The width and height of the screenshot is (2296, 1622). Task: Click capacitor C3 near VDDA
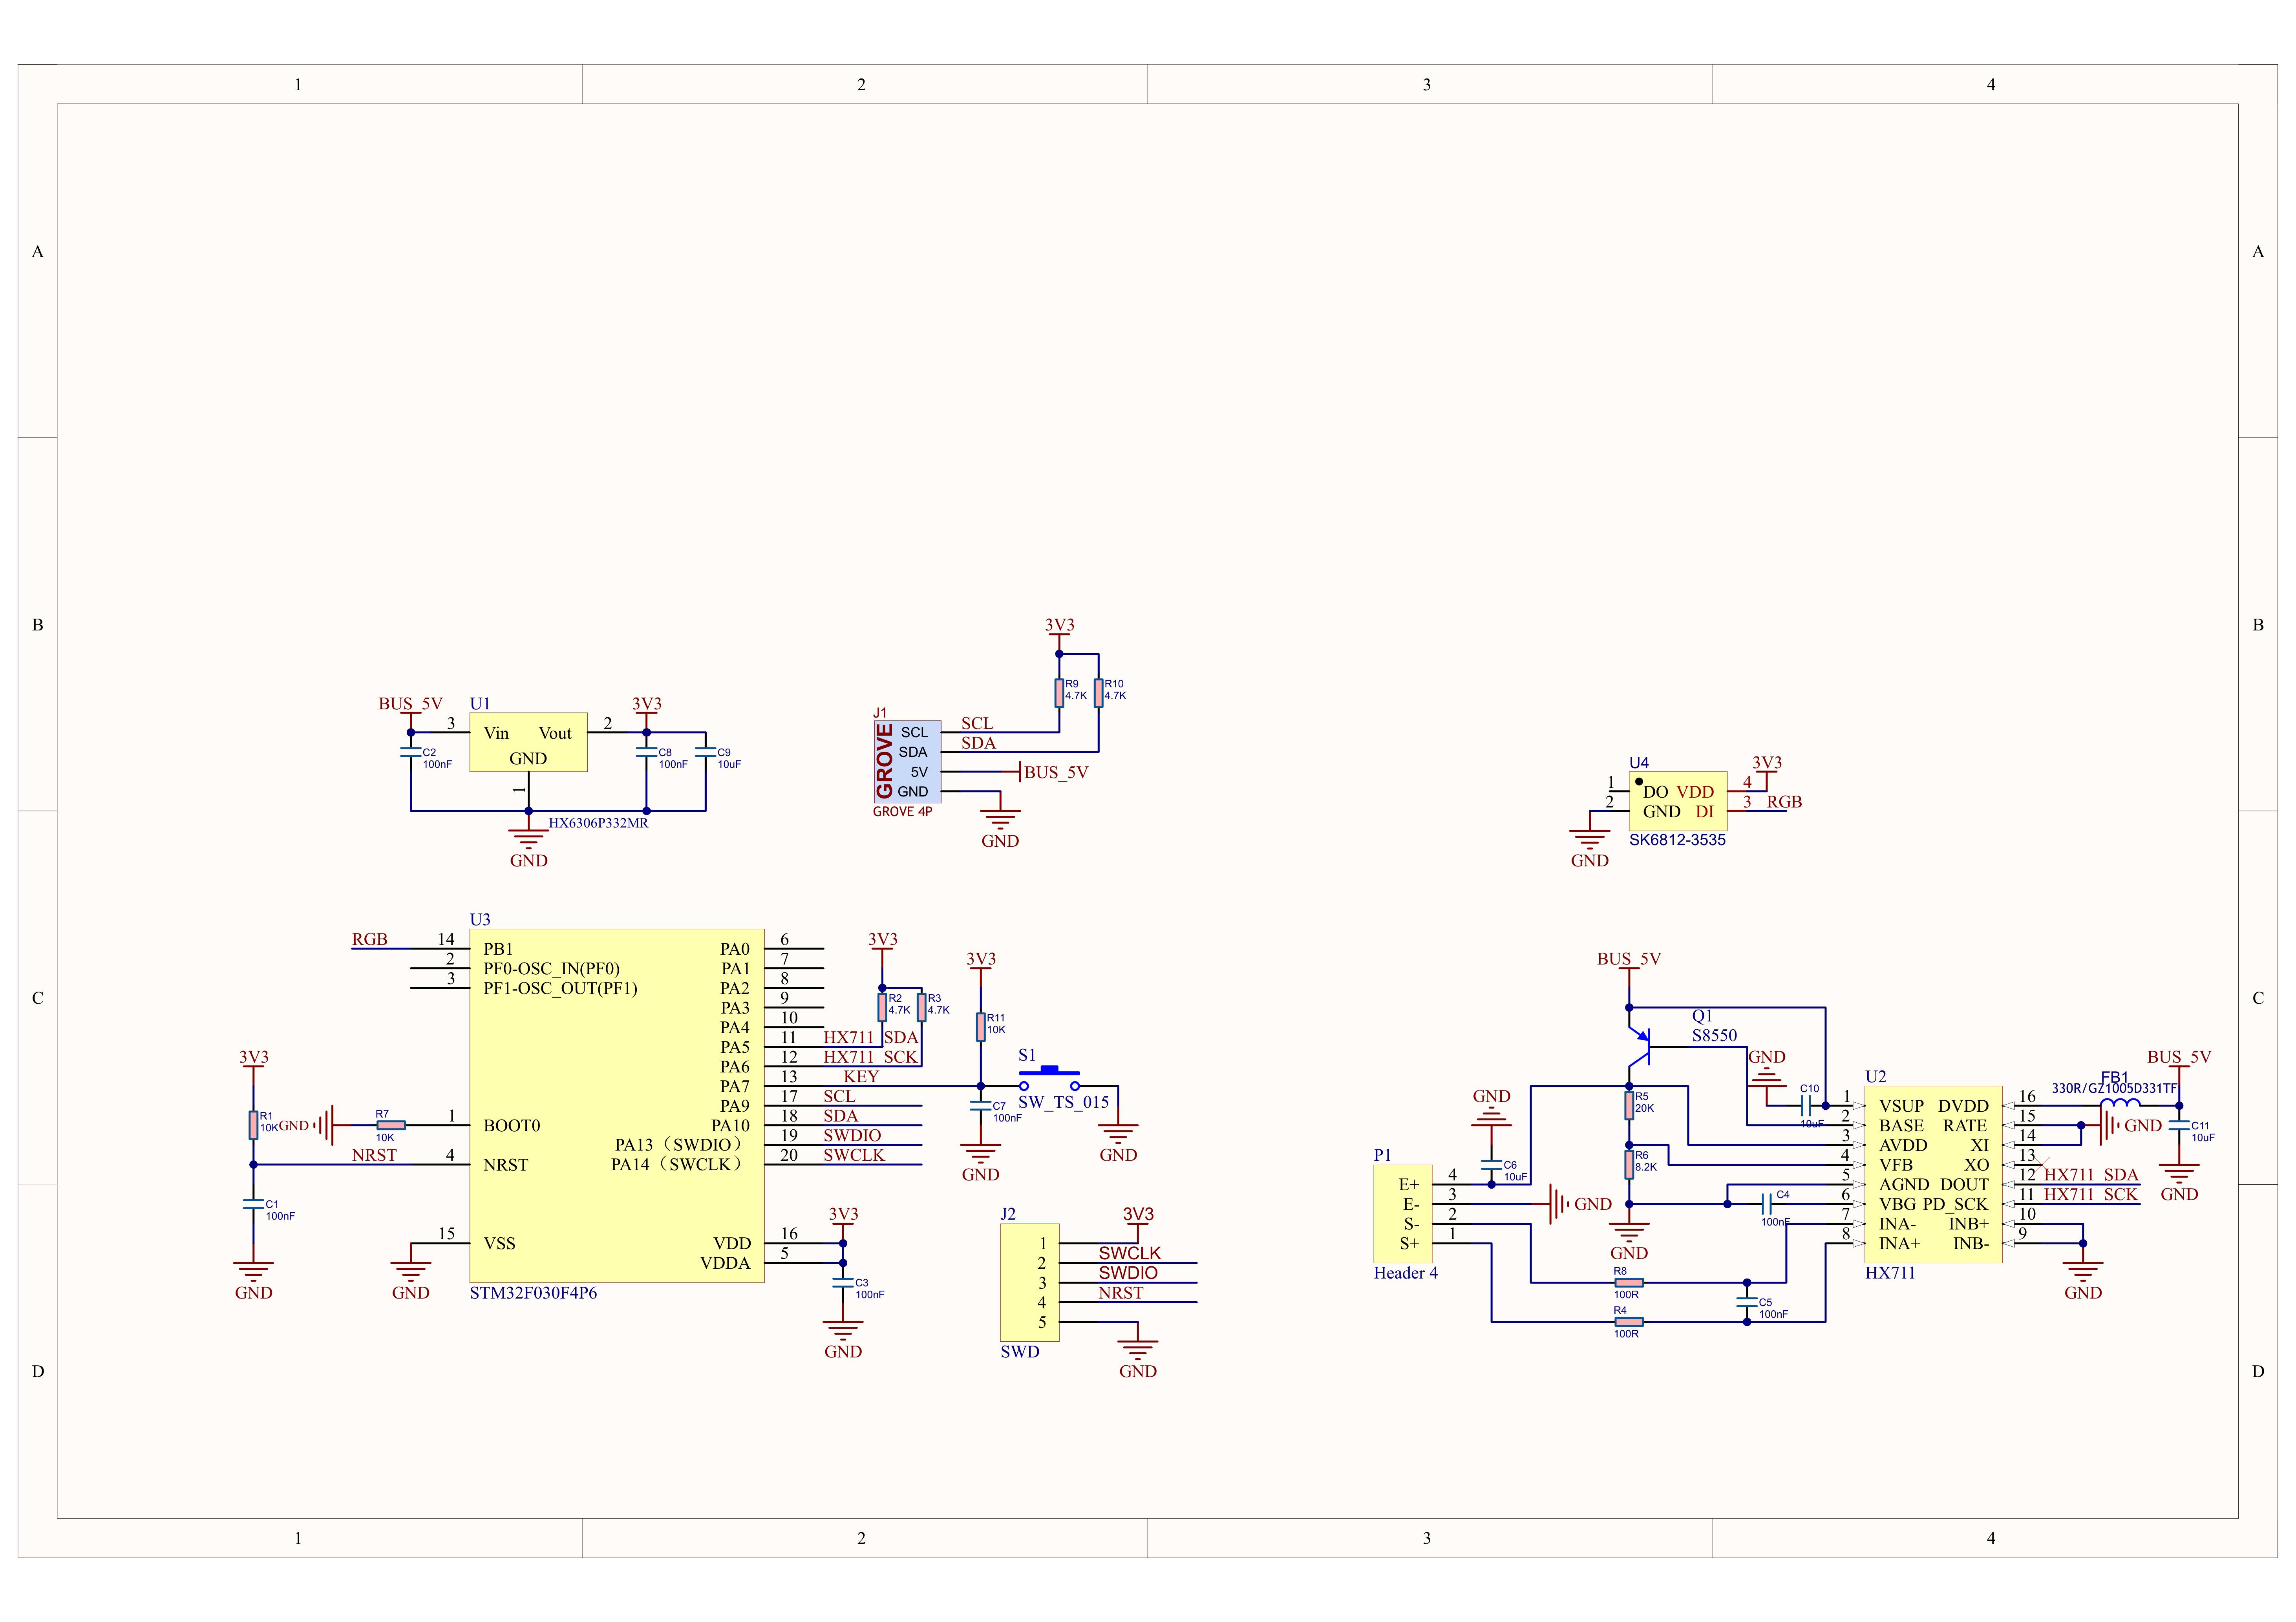point(843,1282)
